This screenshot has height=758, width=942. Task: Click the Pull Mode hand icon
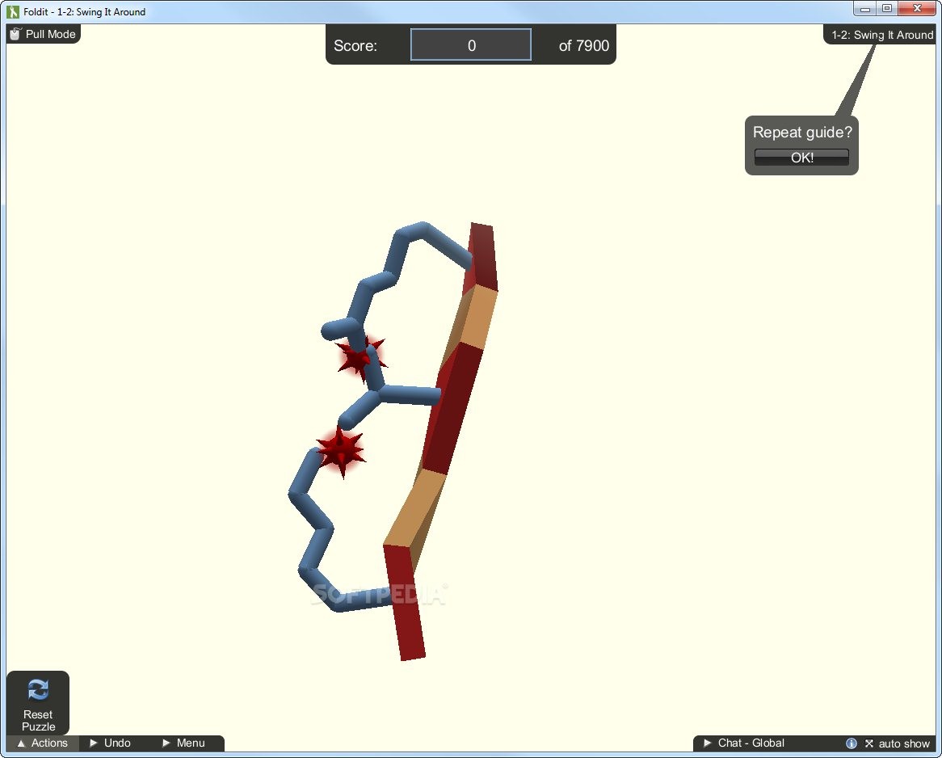point(15,34)
